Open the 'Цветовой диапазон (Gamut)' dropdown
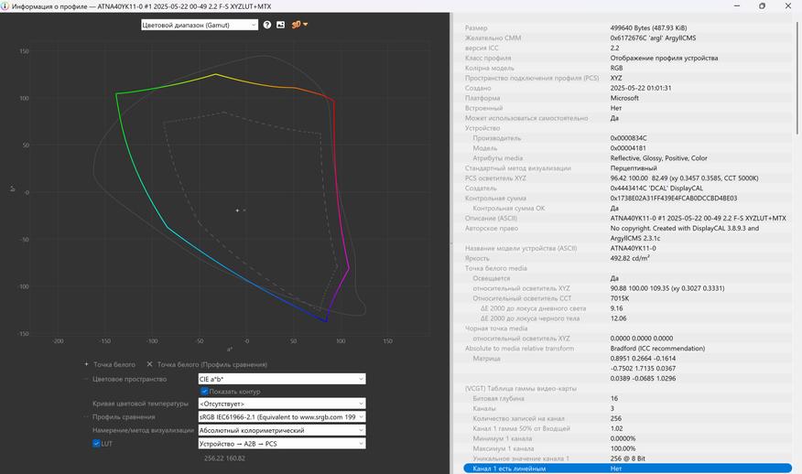Image resolution: width=802 pixels, height=474 pixels. click(x=199, y=25)
